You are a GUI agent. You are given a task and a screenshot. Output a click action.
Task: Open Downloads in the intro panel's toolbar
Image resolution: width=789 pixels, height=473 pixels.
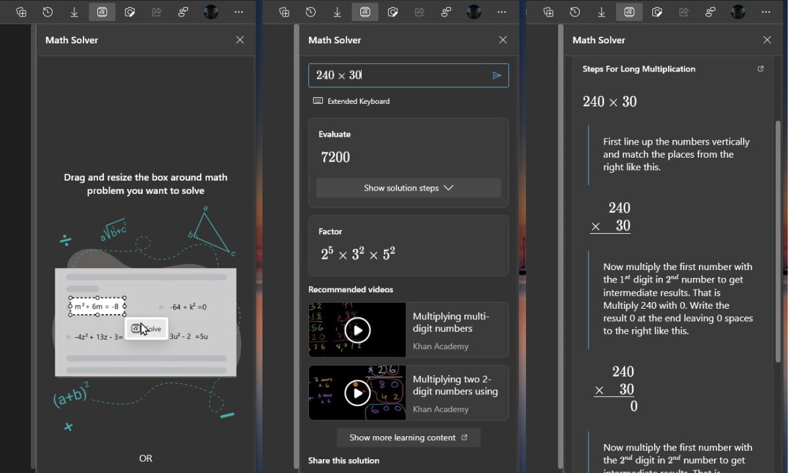pos(74,12)
